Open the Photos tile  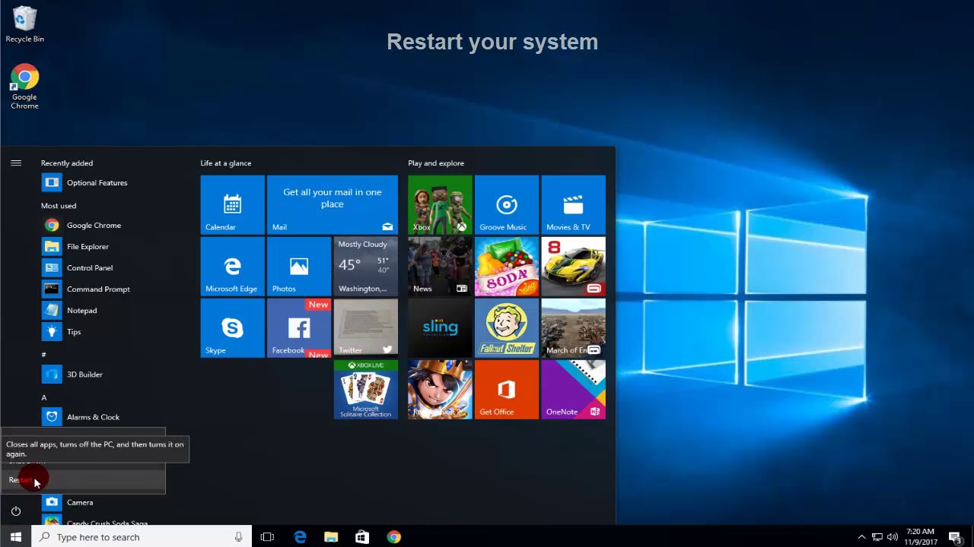click(299, 266)
